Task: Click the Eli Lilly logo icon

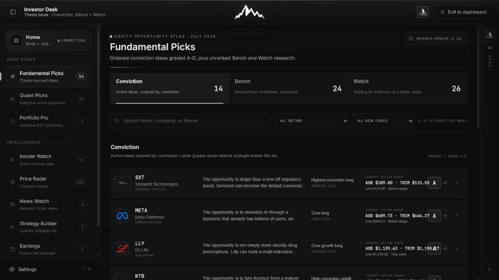Action: tap(122, 248)
